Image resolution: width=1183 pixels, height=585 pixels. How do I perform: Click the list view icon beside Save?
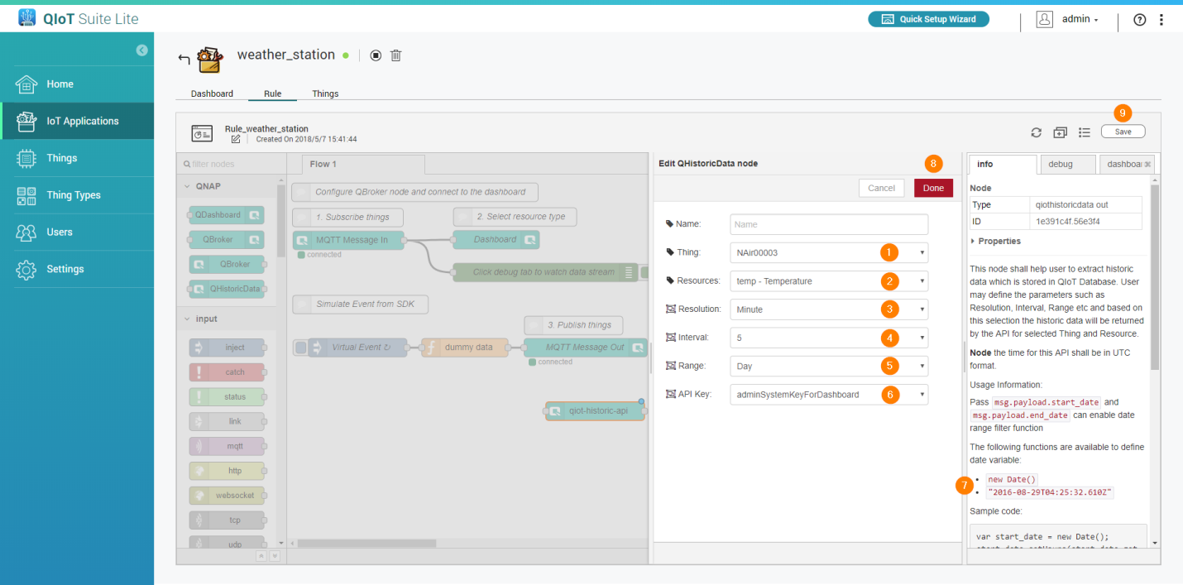click(1085, 132)
